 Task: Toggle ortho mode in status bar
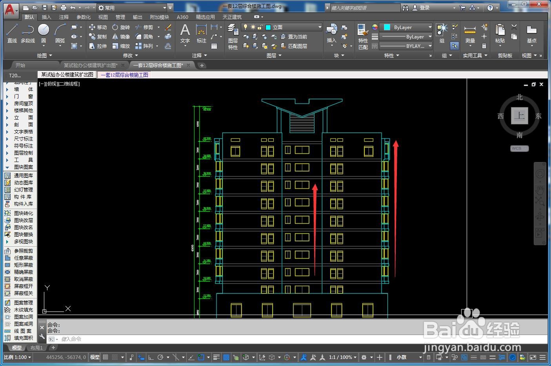click(151, 357)
